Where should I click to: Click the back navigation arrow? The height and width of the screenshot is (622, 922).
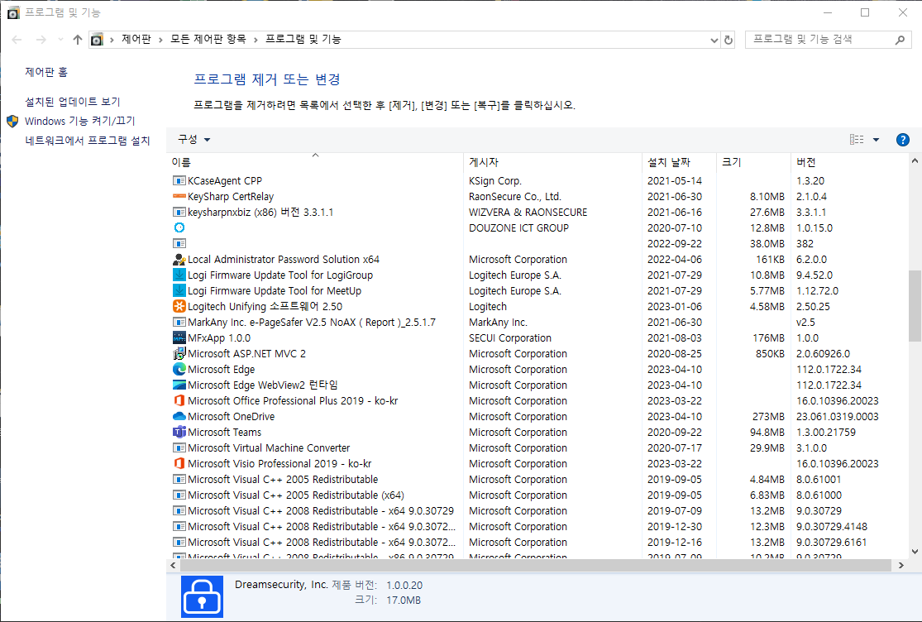pos(17,40)
